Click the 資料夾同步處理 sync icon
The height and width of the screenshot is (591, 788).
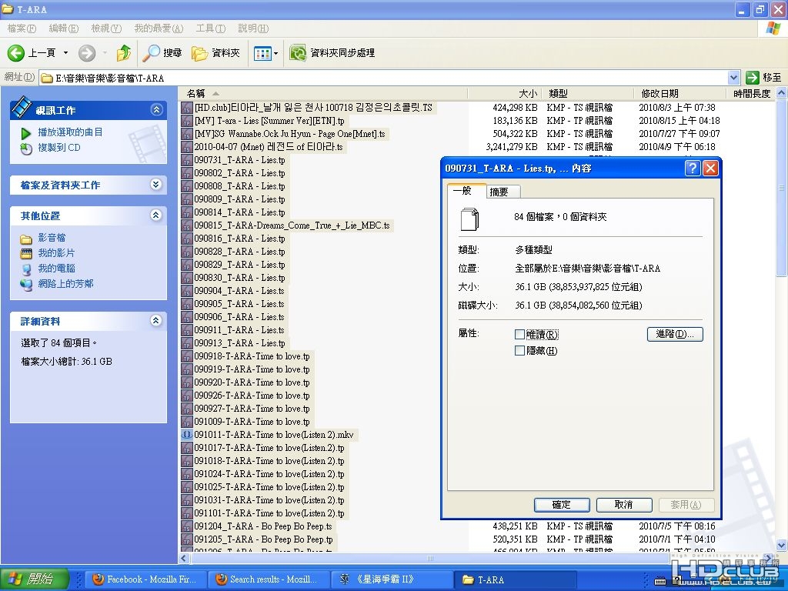(x=296, y=54)
